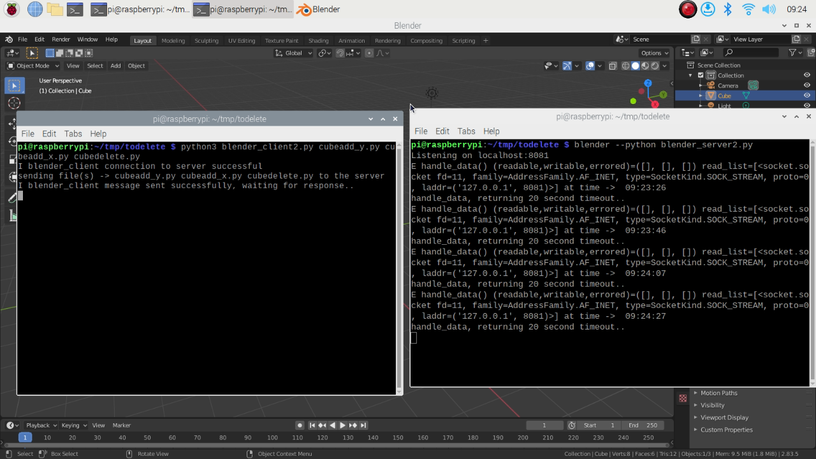816x459 pixels.
Task: Switch to solid viewport shading
Action: [635, 66]
